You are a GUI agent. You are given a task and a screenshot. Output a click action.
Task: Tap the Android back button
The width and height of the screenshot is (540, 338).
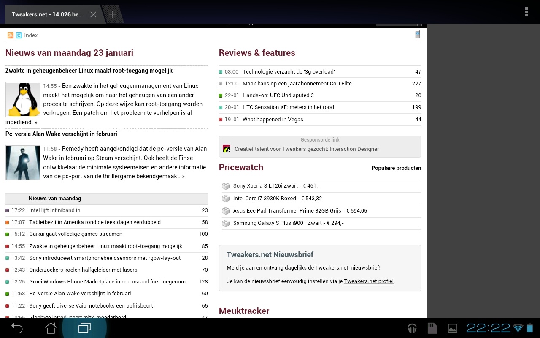[17, 328]
